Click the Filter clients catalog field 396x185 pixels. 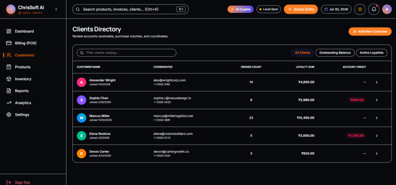coord(127,53)
